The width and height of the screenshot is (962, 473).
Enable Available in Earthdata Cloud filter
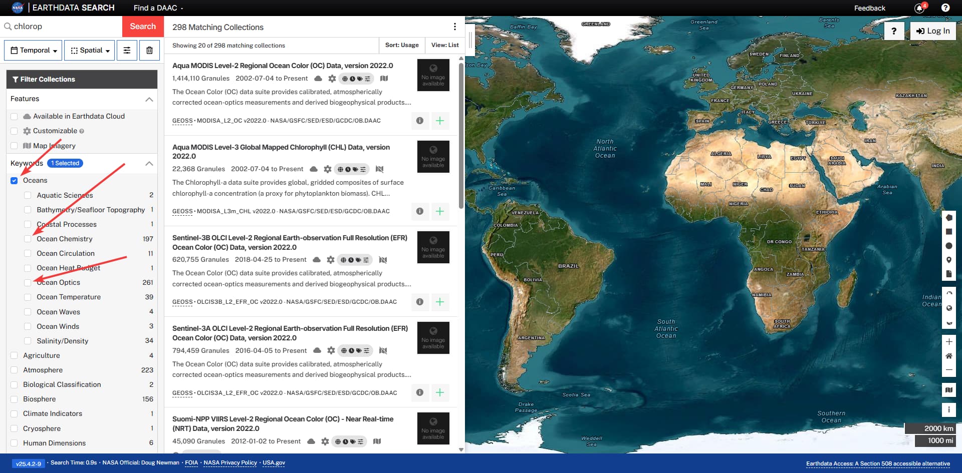click(14, 117)
